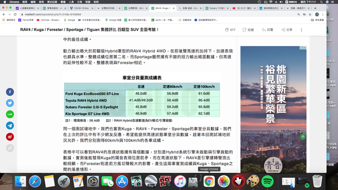
Task: Open Spotlight search in menu bar
Action: [x=322, y=2]
